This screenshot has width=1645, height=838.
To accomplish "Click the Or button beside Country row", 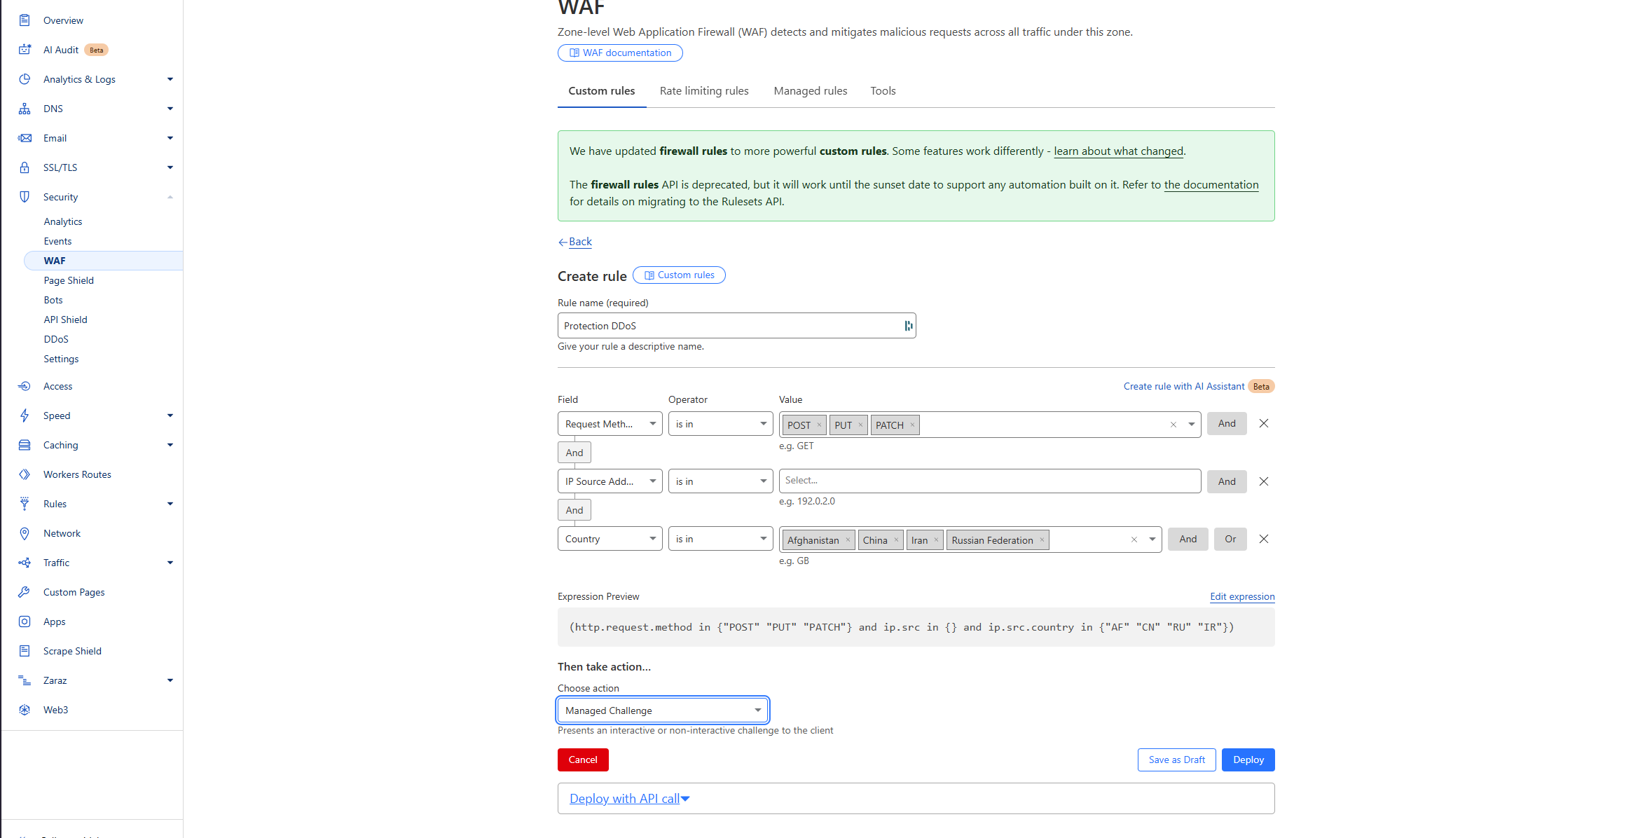I will pyautogui.click(x=1230, y=539).
